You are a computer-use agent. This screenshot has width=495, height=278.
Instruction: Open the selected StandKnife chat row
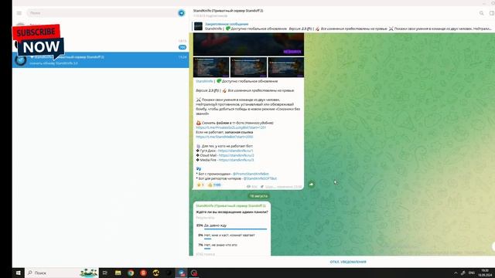pyautogui.click(x=101, y=60)
